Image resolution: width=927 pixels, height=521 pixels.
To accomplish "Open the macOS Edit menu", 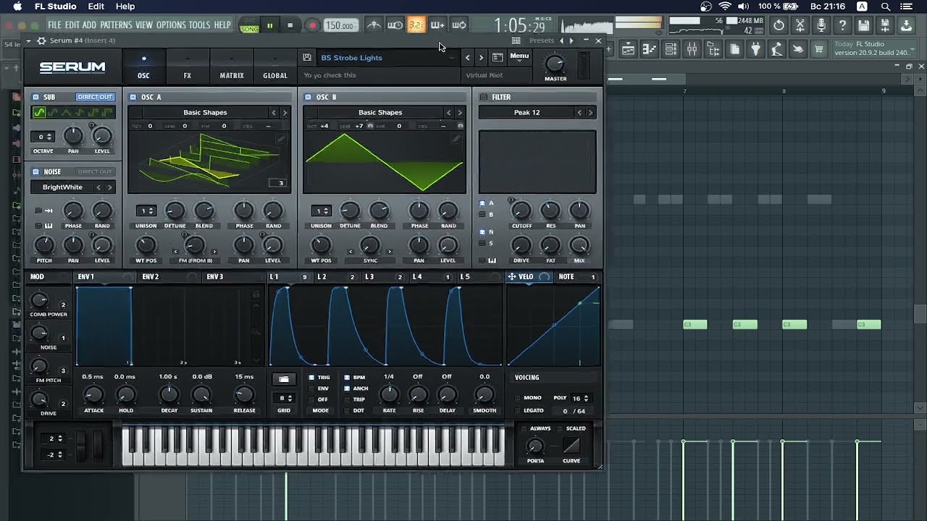I will pos(96,7).
